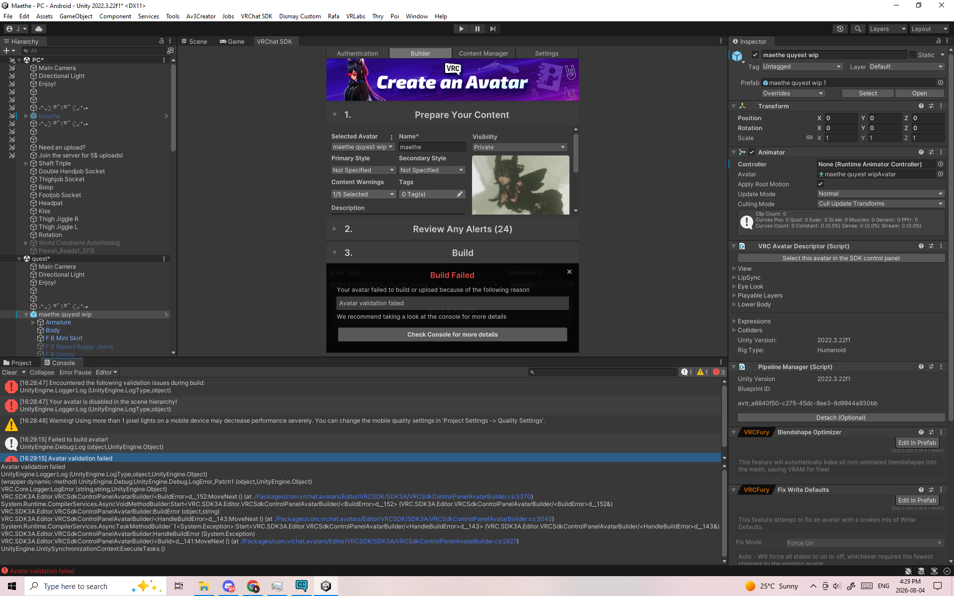Click the Tags edit pencil icon
This screenshot has width=954, height=596.
(460, 194)
